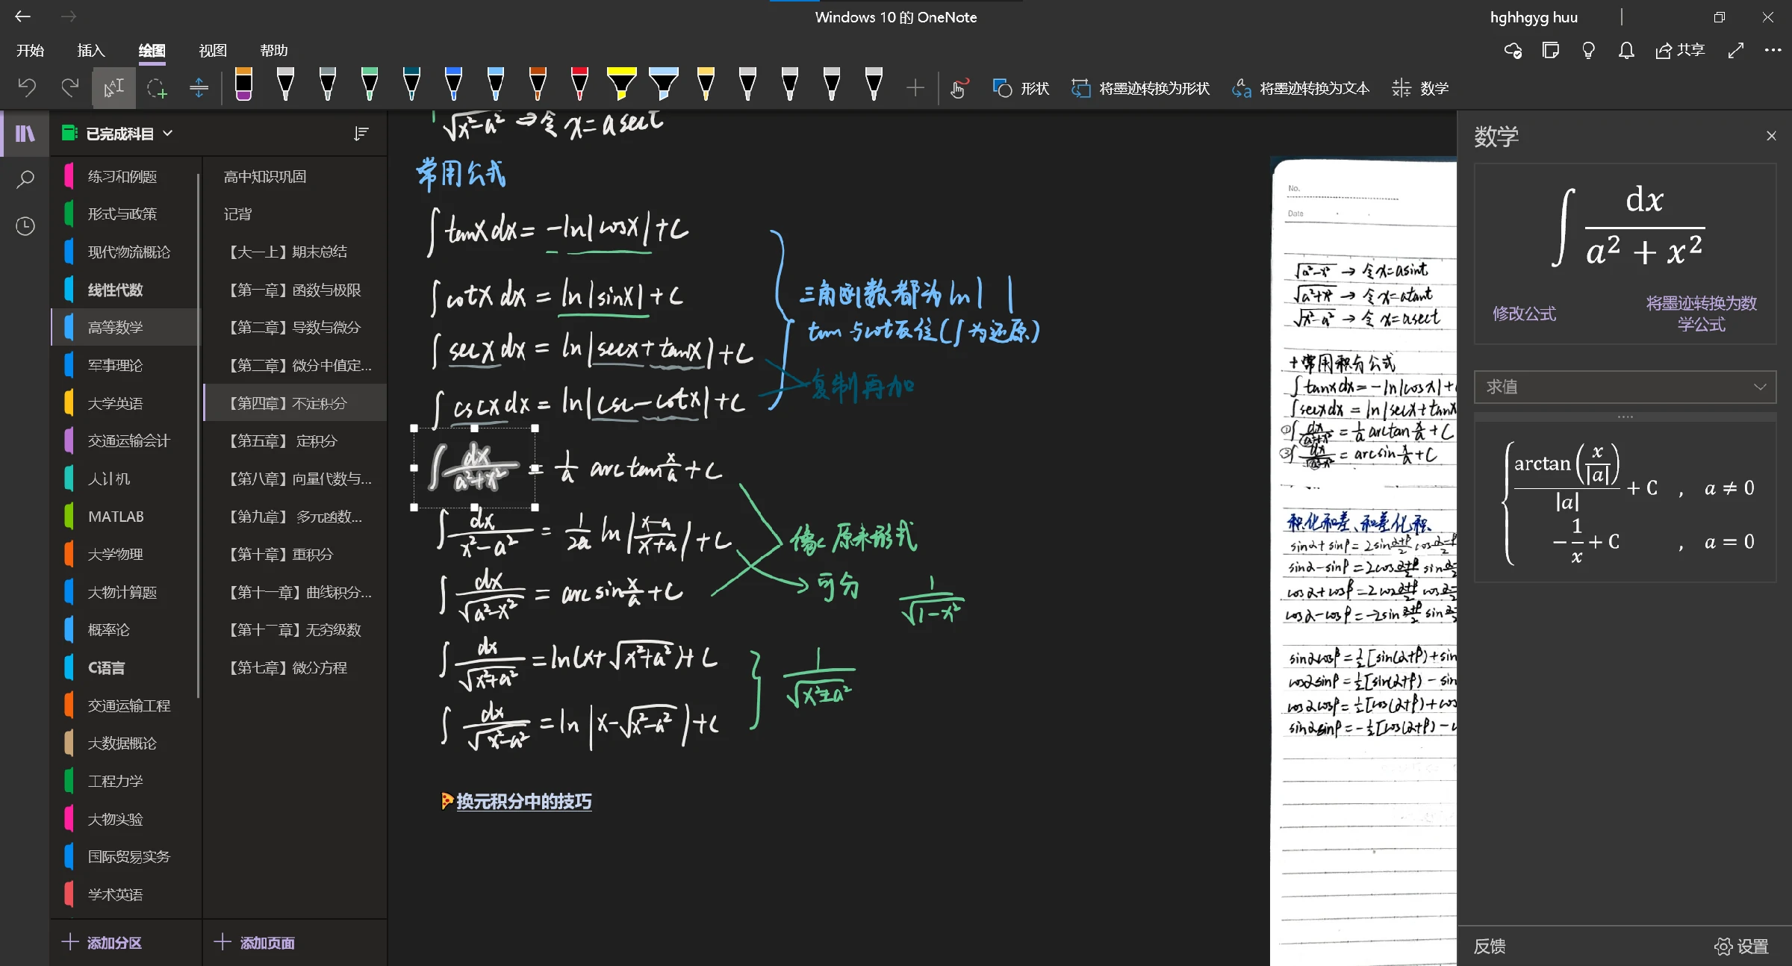Image resolution: width=1792 pixels, height=966 pixels.
Task: Close the 数学 pane
Action: 1771,136
